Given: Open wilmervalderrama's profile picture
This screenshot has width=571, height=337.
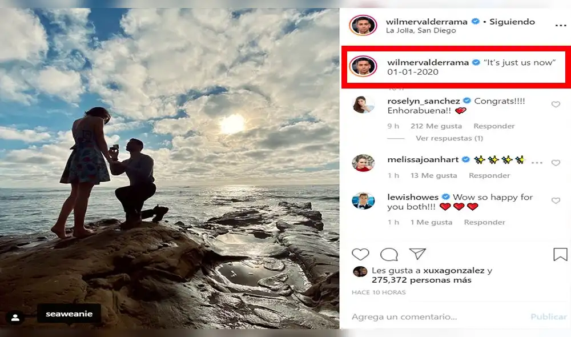Looking at the screenshot, I should click(363, 21).
